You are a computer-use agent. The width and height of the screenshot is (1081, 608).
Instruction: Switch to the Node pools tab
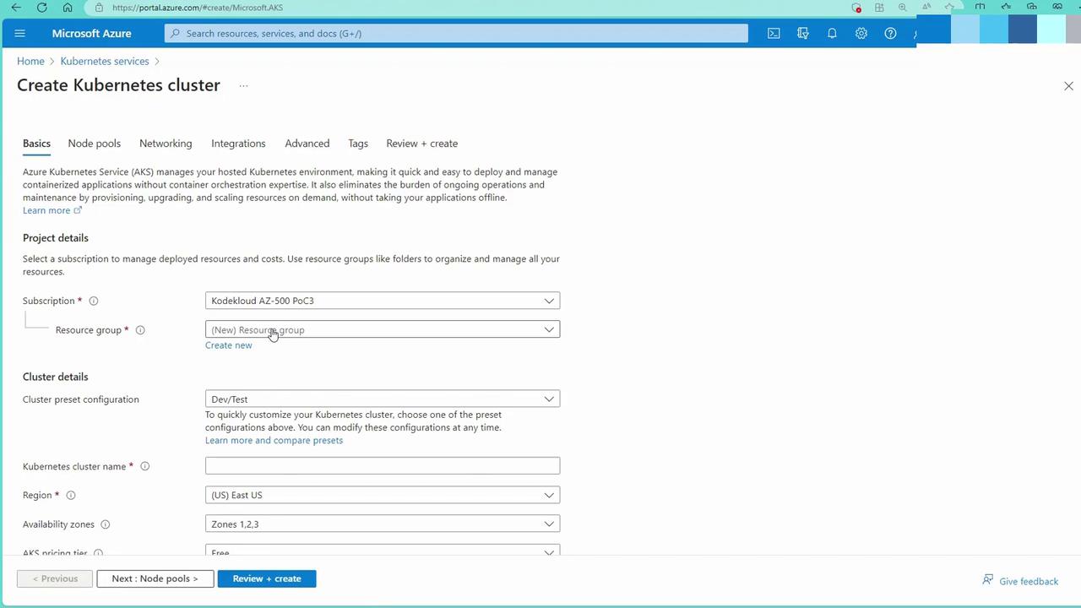coord(95,144)
